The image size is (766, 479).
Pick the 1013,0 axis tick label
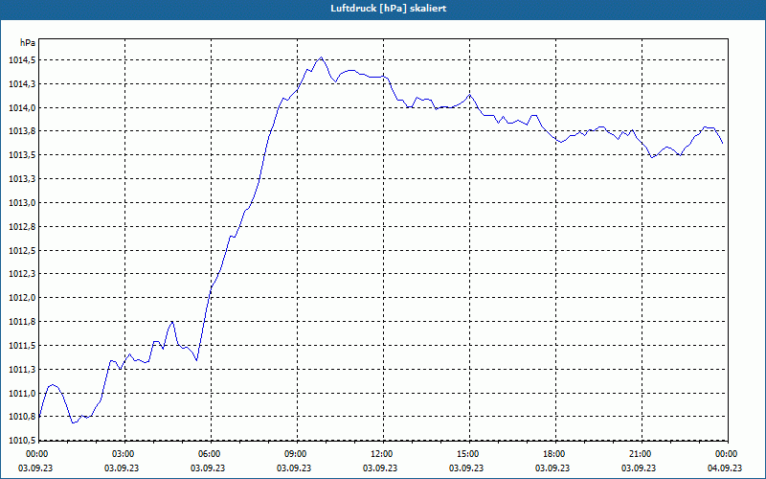click(22, 203)
